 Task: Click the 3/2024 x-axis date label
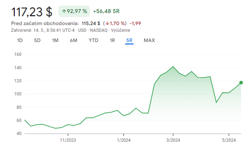pos(172,140)
